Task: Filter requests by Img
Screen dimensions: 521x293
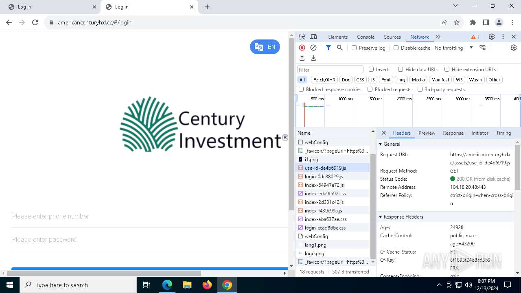Action: coord(401,80)
